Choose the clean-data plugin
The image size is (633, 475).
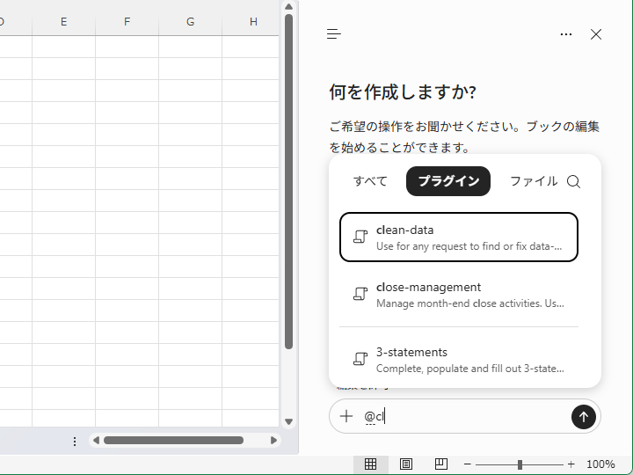pyautogui.click(x=459, y=237)
